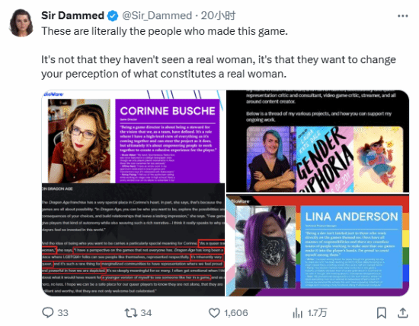The image size is (419, 326).
Task: Share the tweet via upload icon
Action: (x=402, y=312)
